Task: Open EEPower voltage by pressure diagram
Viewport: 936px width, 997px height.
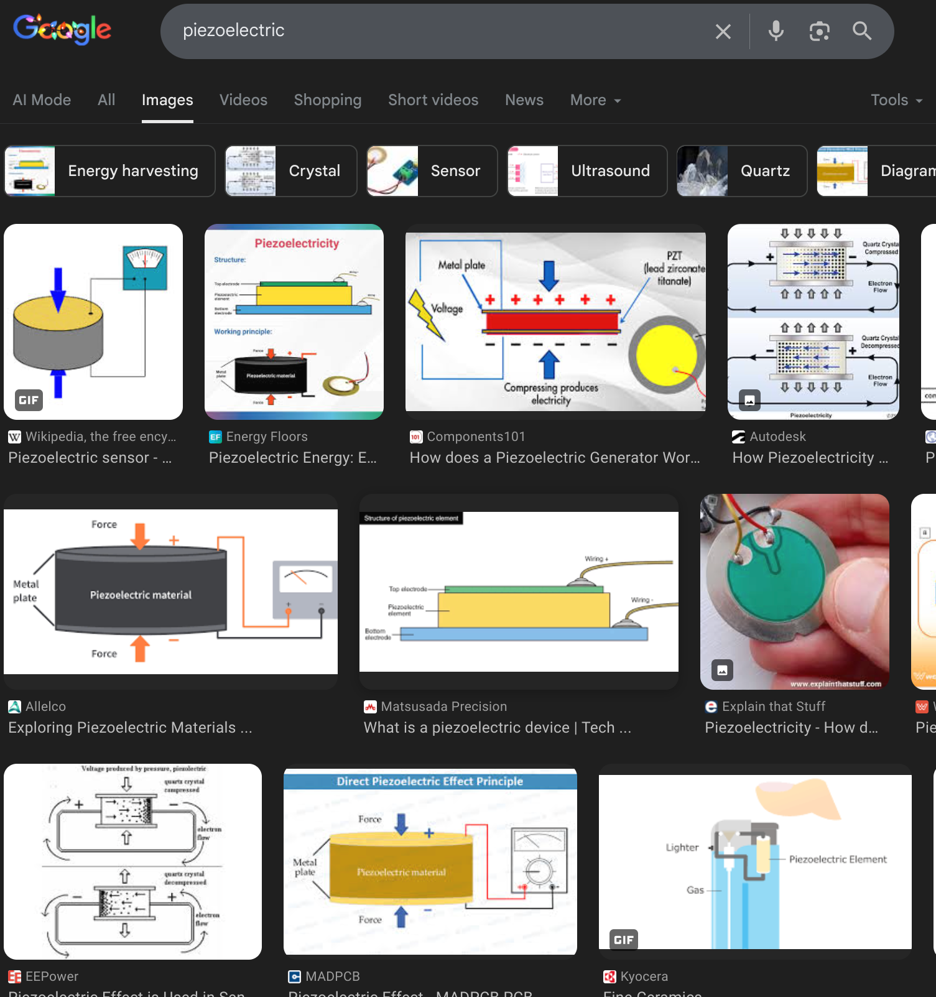Action: tap(132, 861)
